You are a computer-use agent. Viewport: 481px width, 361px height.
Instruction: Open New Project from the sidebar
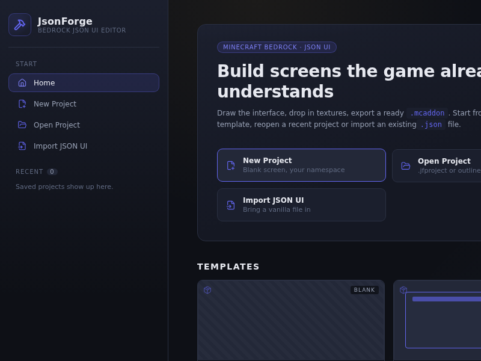click(84, 103)
